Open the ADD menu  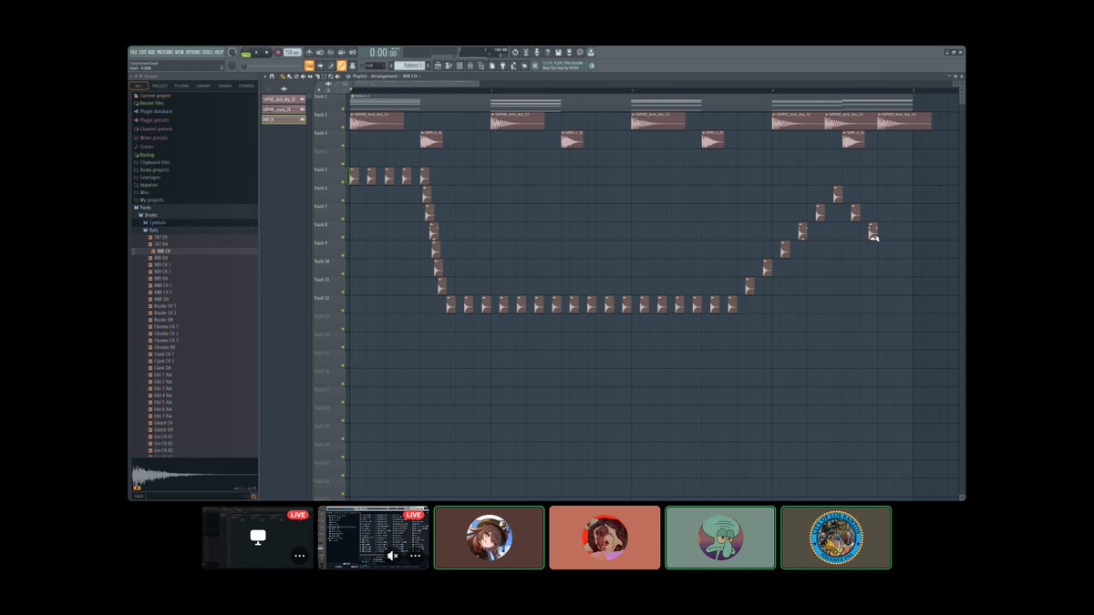click(152, 52)
